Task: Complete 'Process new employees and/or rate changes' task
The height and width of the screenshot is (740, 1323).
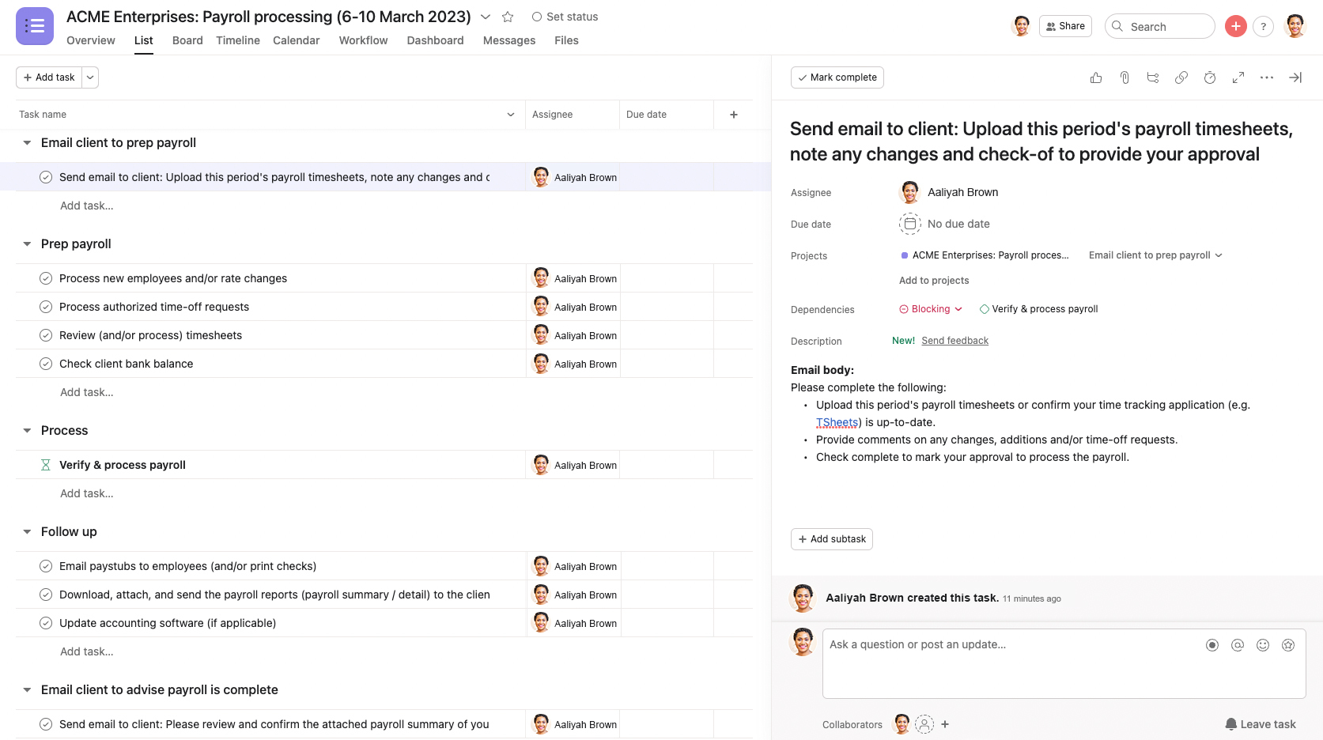Action: click(x=46, y=278)
